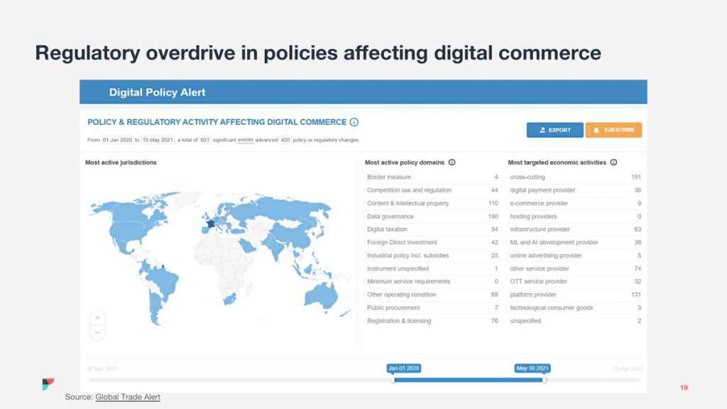The image size is (727, 409).
Task: Select the hosting providers row
Action: [575, 216]
